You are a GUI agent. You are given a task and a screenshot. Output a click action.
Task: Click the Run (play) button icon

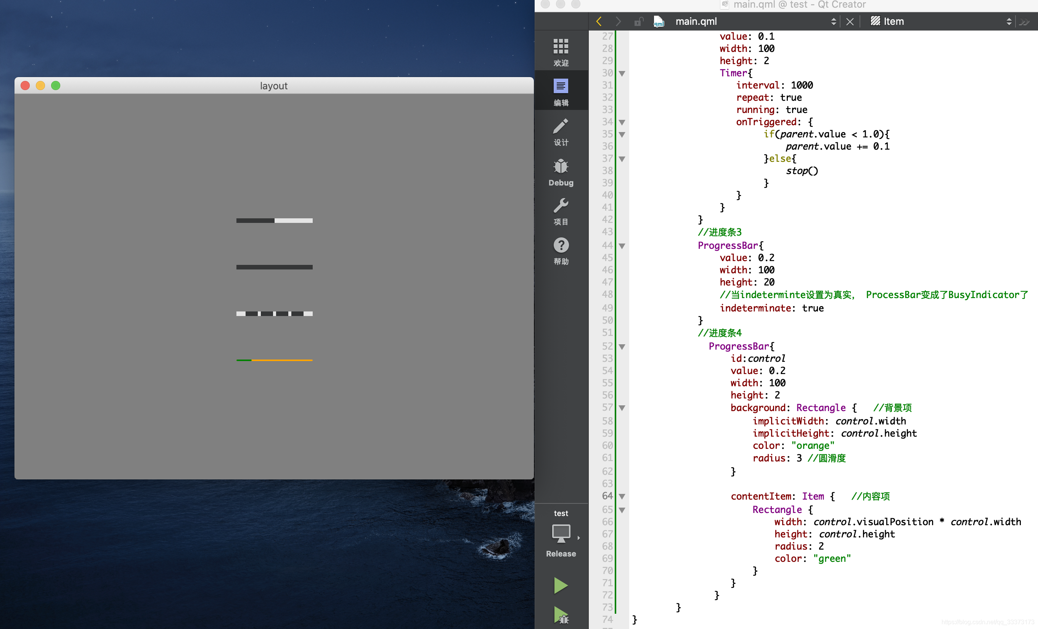click(561, 586)
